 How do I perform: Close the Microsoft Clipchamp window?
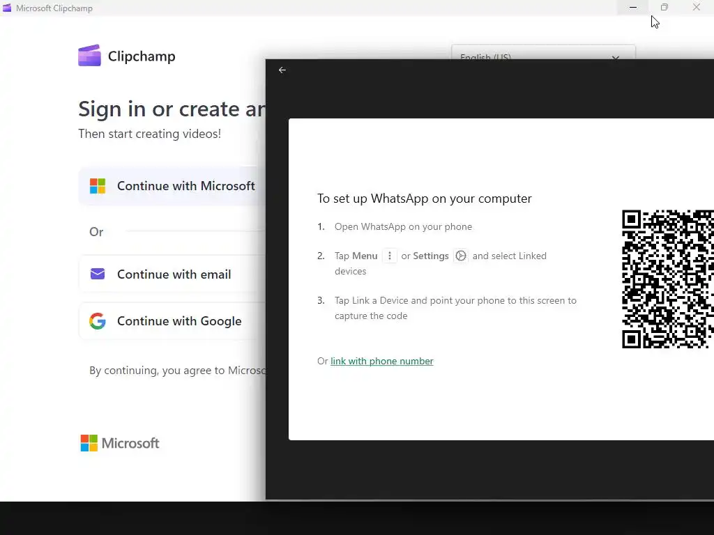point(697,7)
